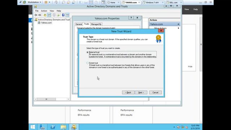
Task: Close the Windows 7 x64 VM tab
Action: 163,3
